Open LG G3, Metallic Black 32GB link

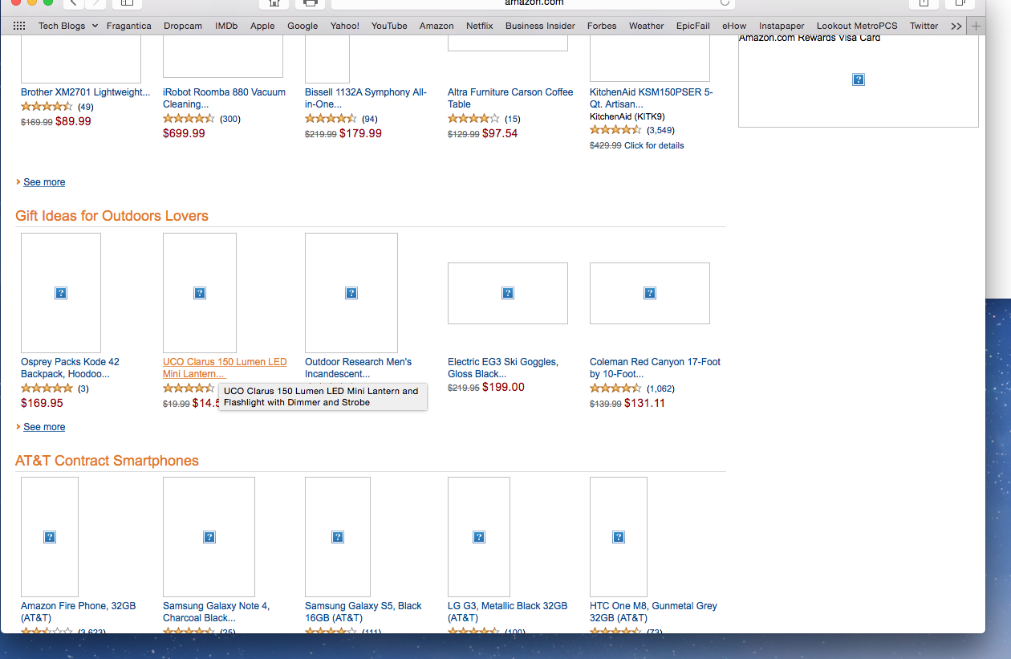(x=507, y=612)
